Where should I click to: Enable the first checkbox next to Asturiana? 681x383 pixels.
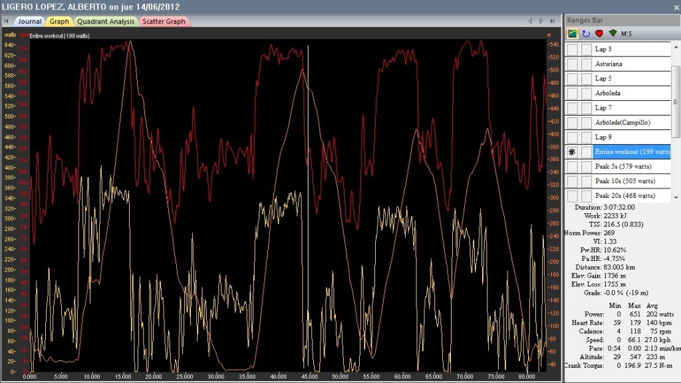(x=572, y=64)
